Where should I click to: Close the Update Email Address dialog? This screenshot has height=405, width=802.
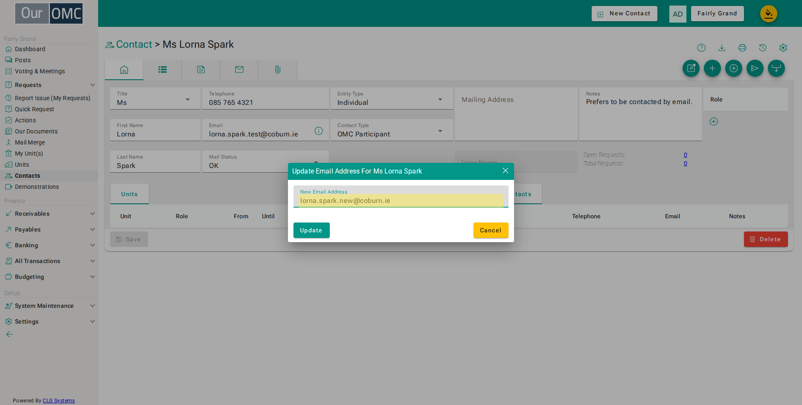click(x=506, y=171)
